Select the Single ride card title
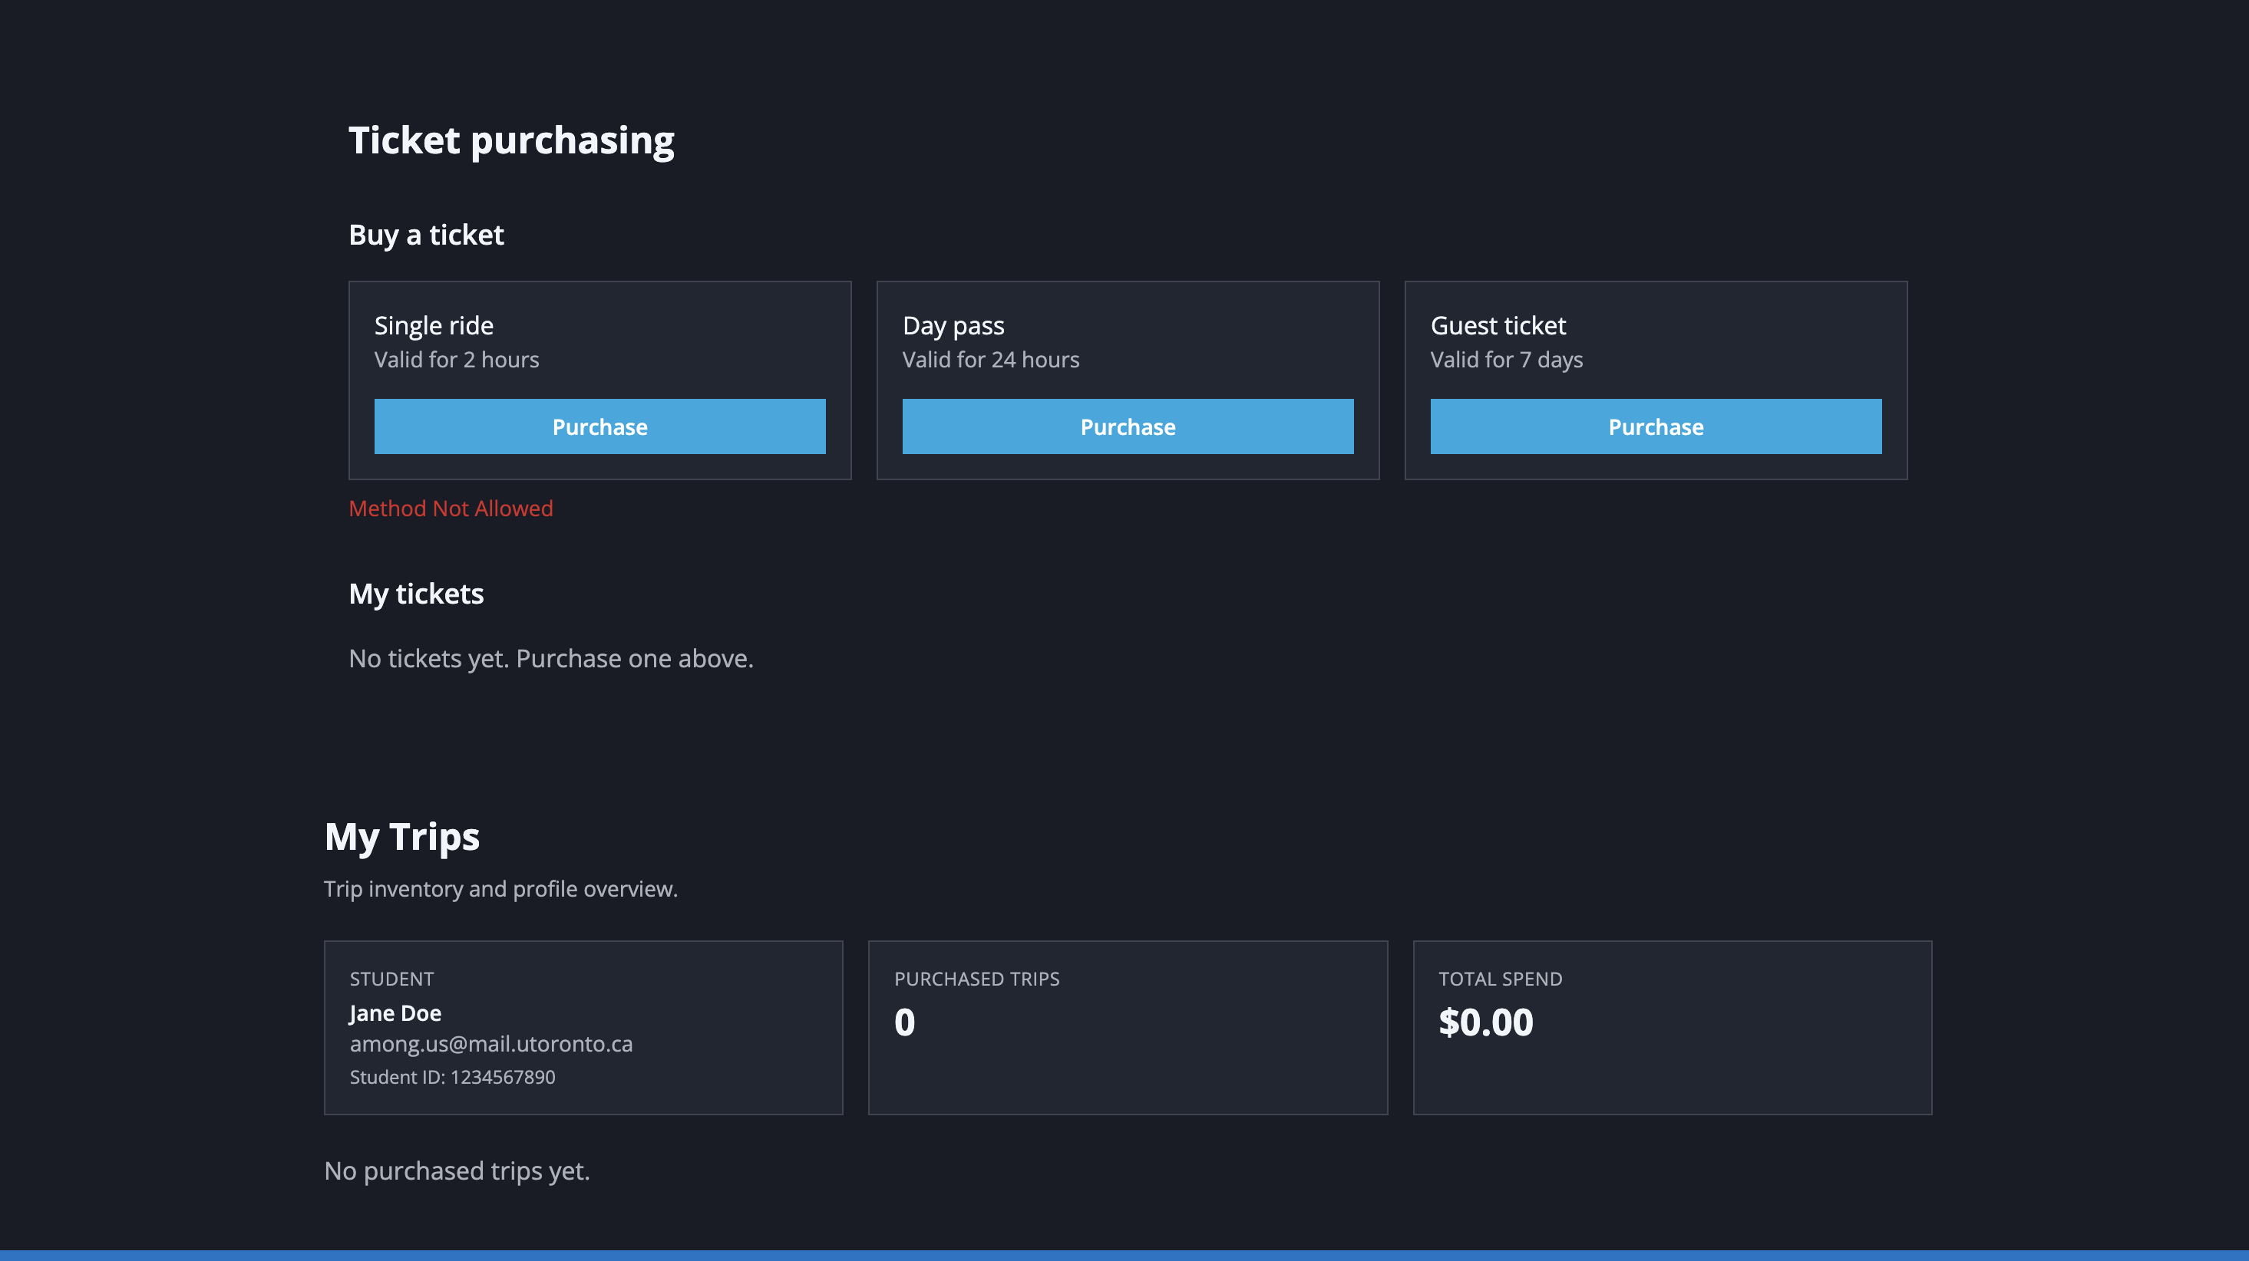The height and width of the screenshot is (1261, 2249). (x=434, y=325)
